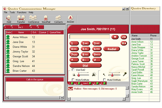Click the dial pad # key
This screenshot has width=162, height=108.
(97, 60)
